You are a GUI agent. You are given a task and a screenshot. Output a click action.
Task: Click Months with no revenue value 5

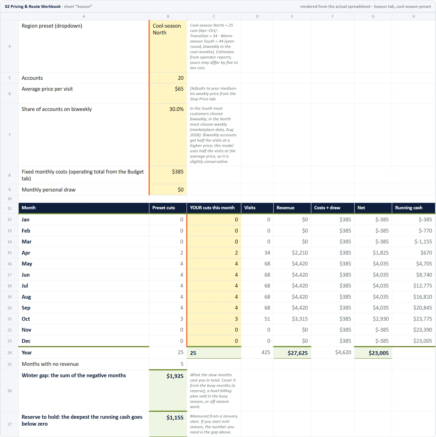click(182, 364)
